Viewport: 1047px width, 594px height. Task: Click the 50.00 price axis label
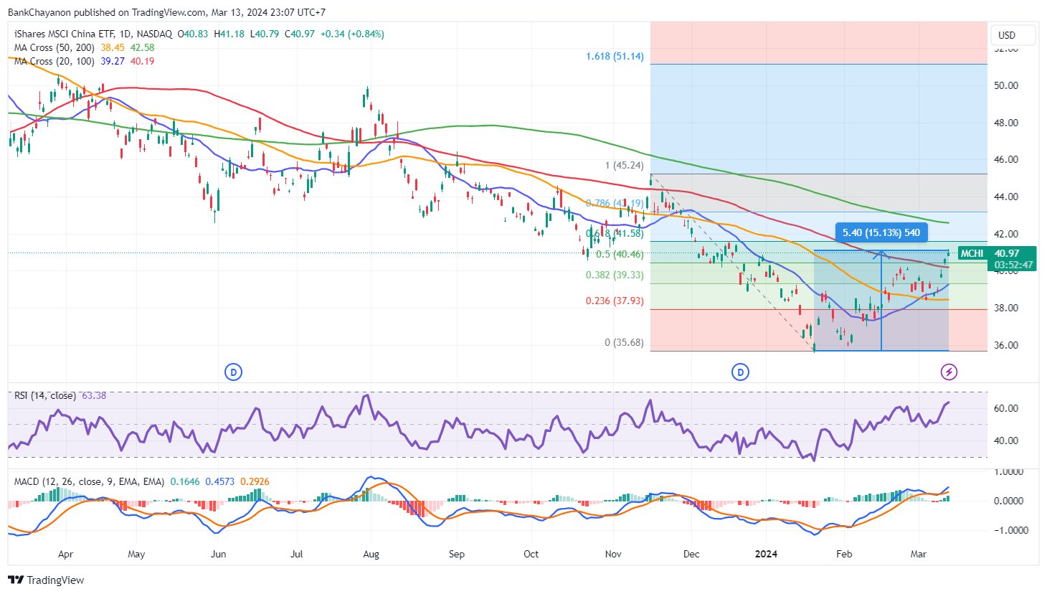(x=1006, y=85)
